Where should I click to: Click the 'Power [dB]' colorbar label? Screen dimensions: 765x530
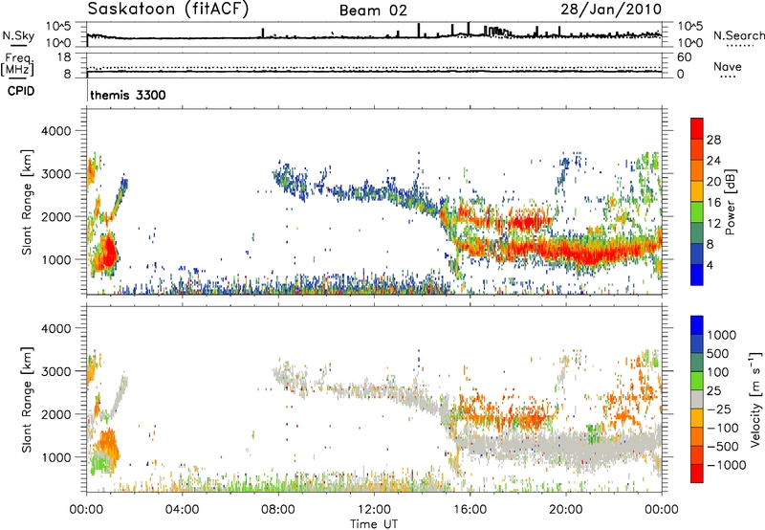[730, 202]
